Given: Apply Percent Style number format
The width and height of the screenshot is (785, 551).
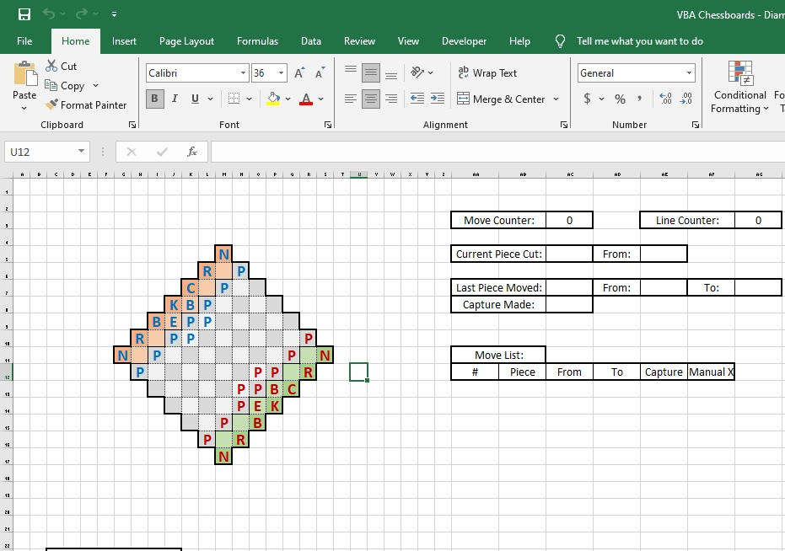Looking at the screenshot, I should (x=619, y=99).
